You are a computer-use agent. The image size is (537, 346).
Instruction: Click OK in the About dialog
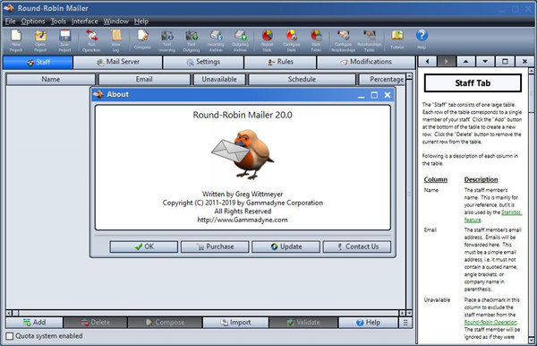click(144, 247)
